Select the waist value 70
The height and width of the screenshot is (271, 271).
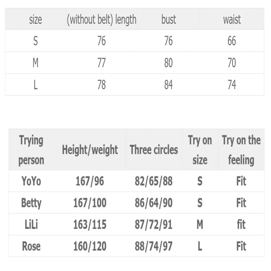coord(232,63)
